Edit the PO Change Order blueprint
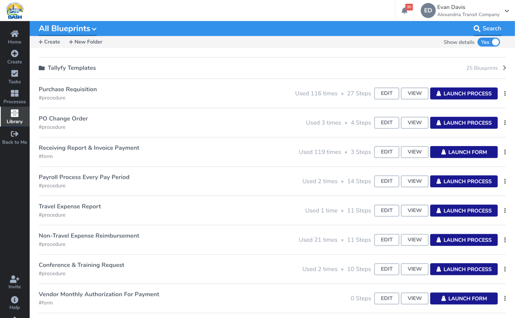Image resolution: width=515 pixels, height=318 pixels. (387, 123)
